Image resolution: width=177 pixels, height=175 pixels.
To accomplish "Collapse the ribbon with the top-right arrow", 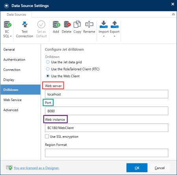I will 173,14.
